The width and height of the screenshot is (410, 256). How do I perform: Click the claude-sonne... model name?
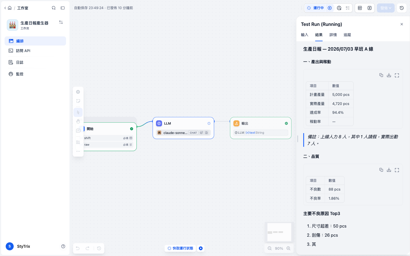click(175, 133)
